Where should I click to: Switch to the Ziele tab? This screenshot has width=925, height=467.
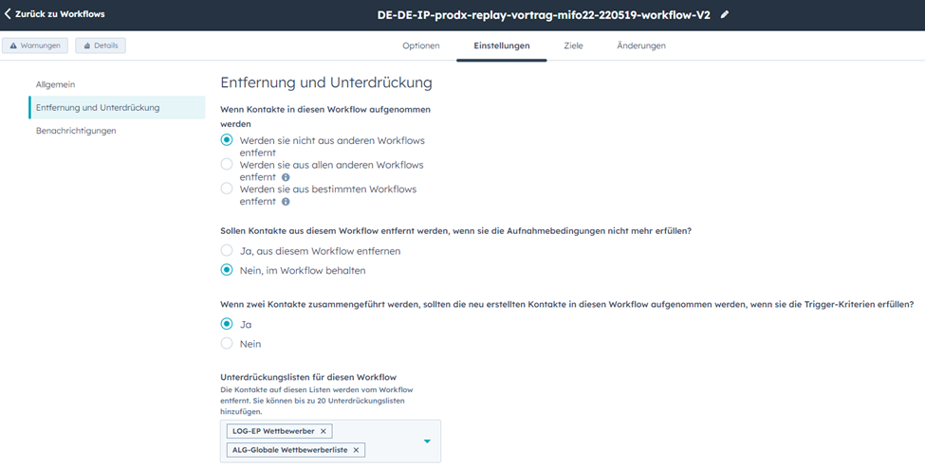(573, 45)
